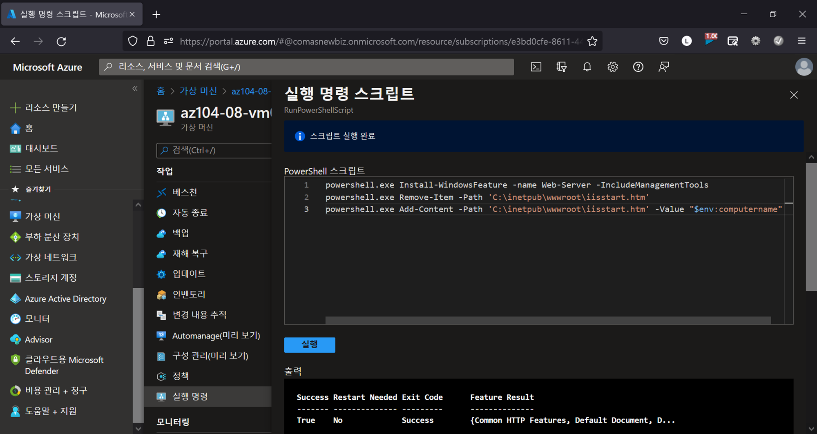
Task: Open the account avatar menu
Action: [804, 67]
